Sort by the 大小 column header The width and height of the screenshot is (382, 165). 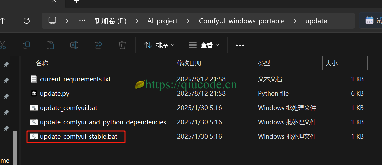click(332, 63)
